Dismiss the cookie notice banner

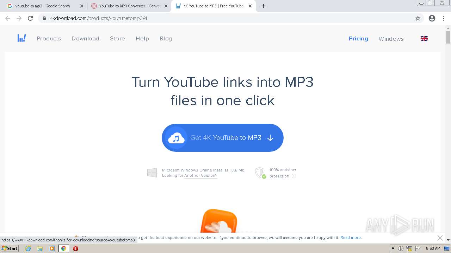[440, 238]
